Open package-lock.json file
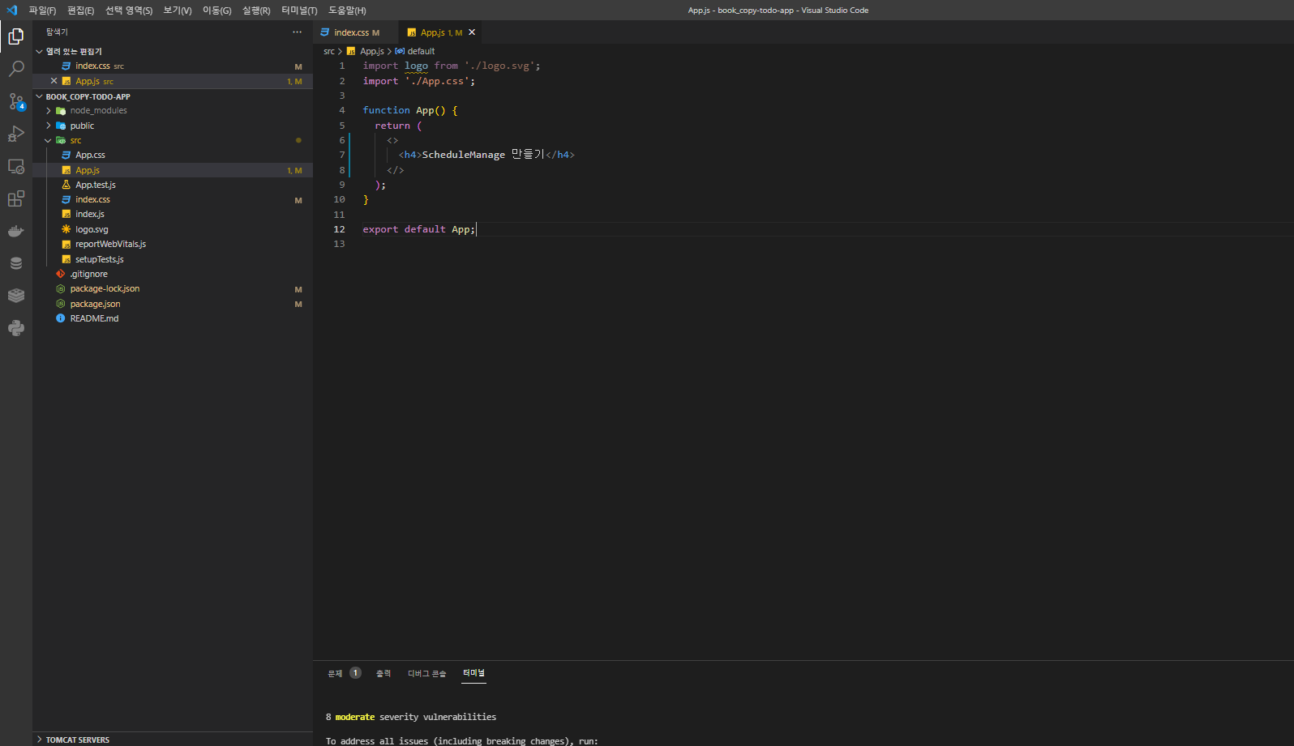The image size is (1294, 746). point(173,288)
